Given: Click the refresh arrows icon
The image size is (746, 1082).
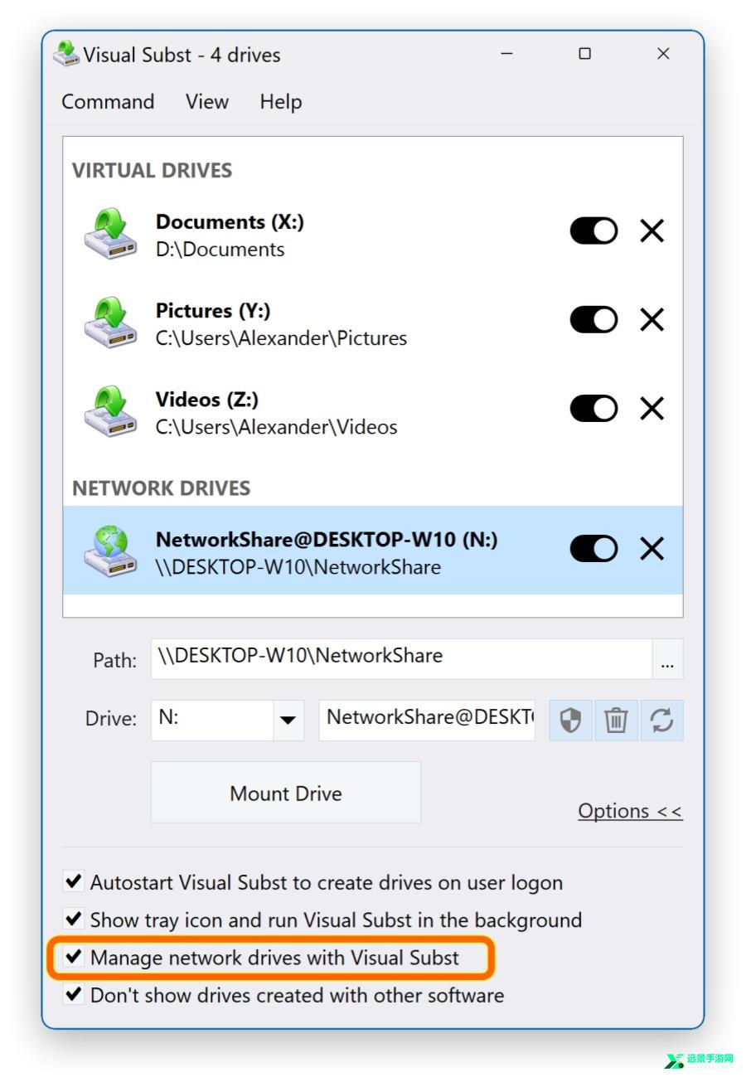Looking at the screenshot, I should [x=661, y=720].
